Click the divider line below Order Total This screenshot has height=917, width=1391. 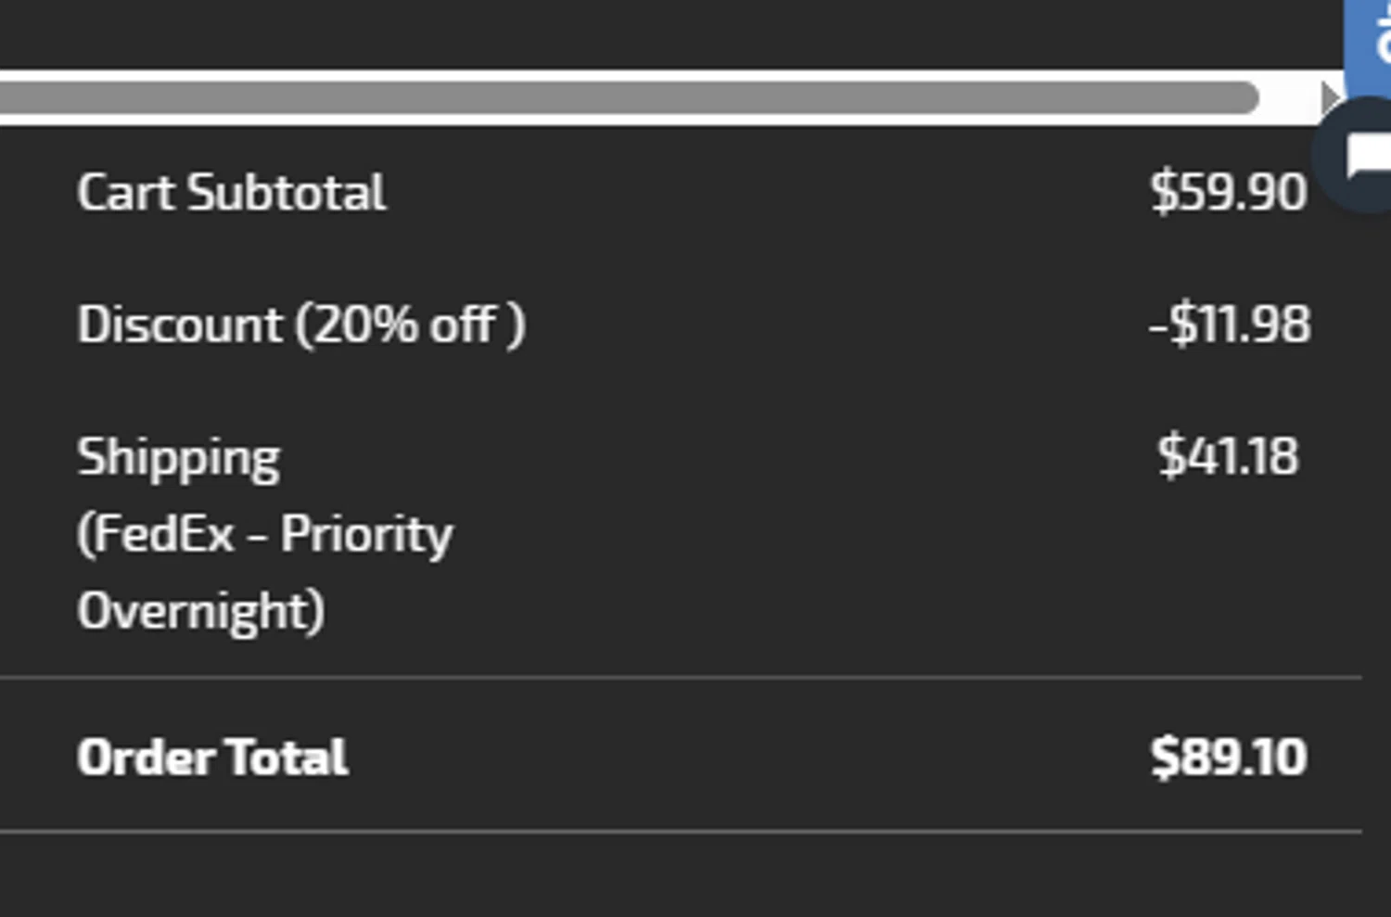tap(681, 832)
